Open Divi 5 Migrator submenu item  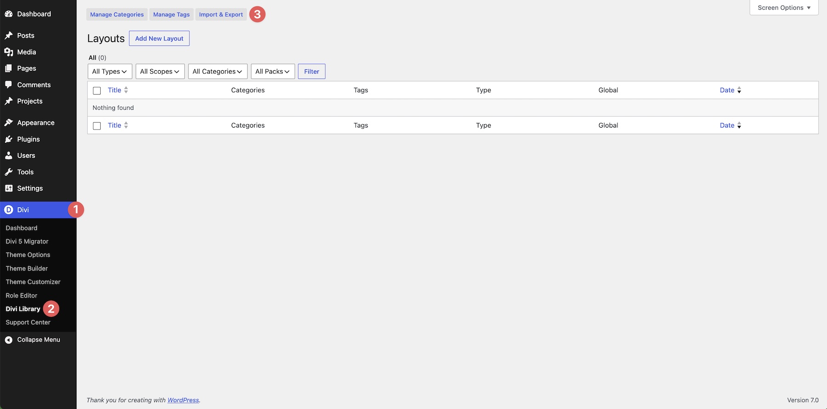pos(27,241)
